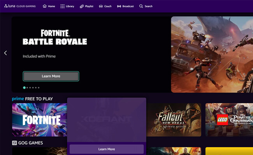The width and height of the screenshot is (253, 155).
Task: Open the Search menu label
Action: click(x=148, y=6)
